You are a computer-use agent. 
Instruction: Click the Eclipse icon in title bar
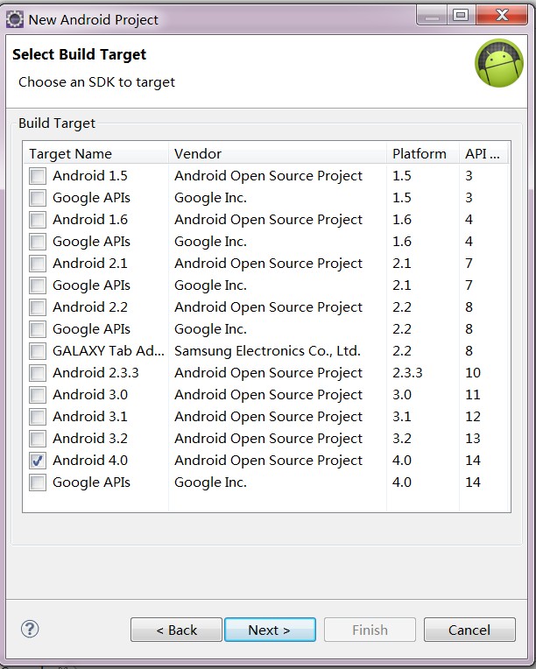coord(15,19)
